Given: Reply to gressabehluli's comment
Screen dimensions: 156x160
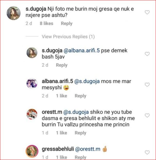Looking at the screenshot, I should coord(80,157).
